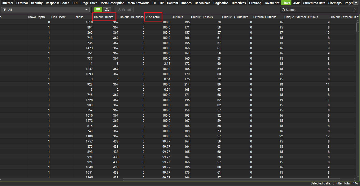Switch to the Structured Data tab
Image resolution: width=360 pixels, height=186 pixels.
pyautogui.click(x=314, y=3)
